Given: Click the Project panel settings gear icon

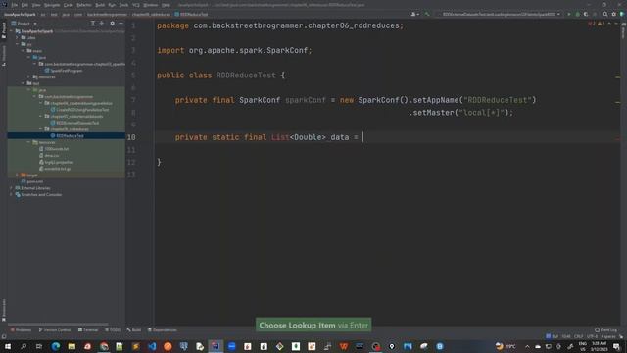Looking at the screenshot, I should (x=113, y=24).
